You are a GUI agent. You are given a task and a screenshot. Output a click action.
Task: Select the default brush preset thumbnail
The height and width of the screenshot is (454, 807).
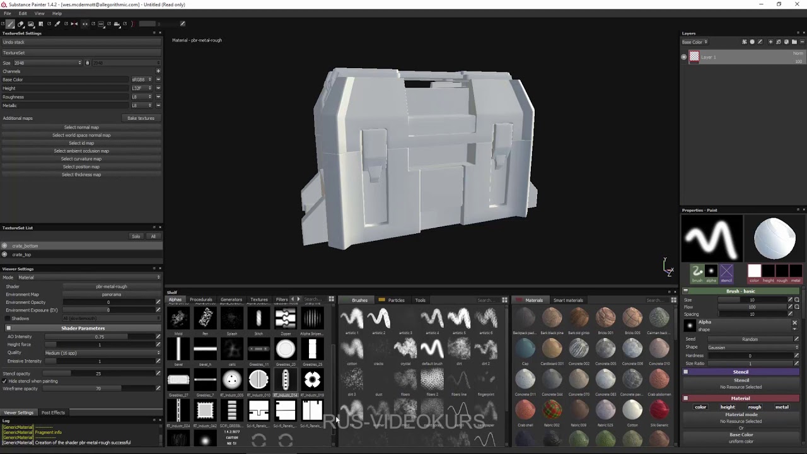point(432,349)
